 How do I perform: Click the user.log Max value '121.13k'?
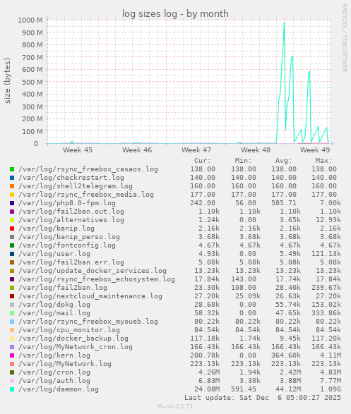pos(326,254)
